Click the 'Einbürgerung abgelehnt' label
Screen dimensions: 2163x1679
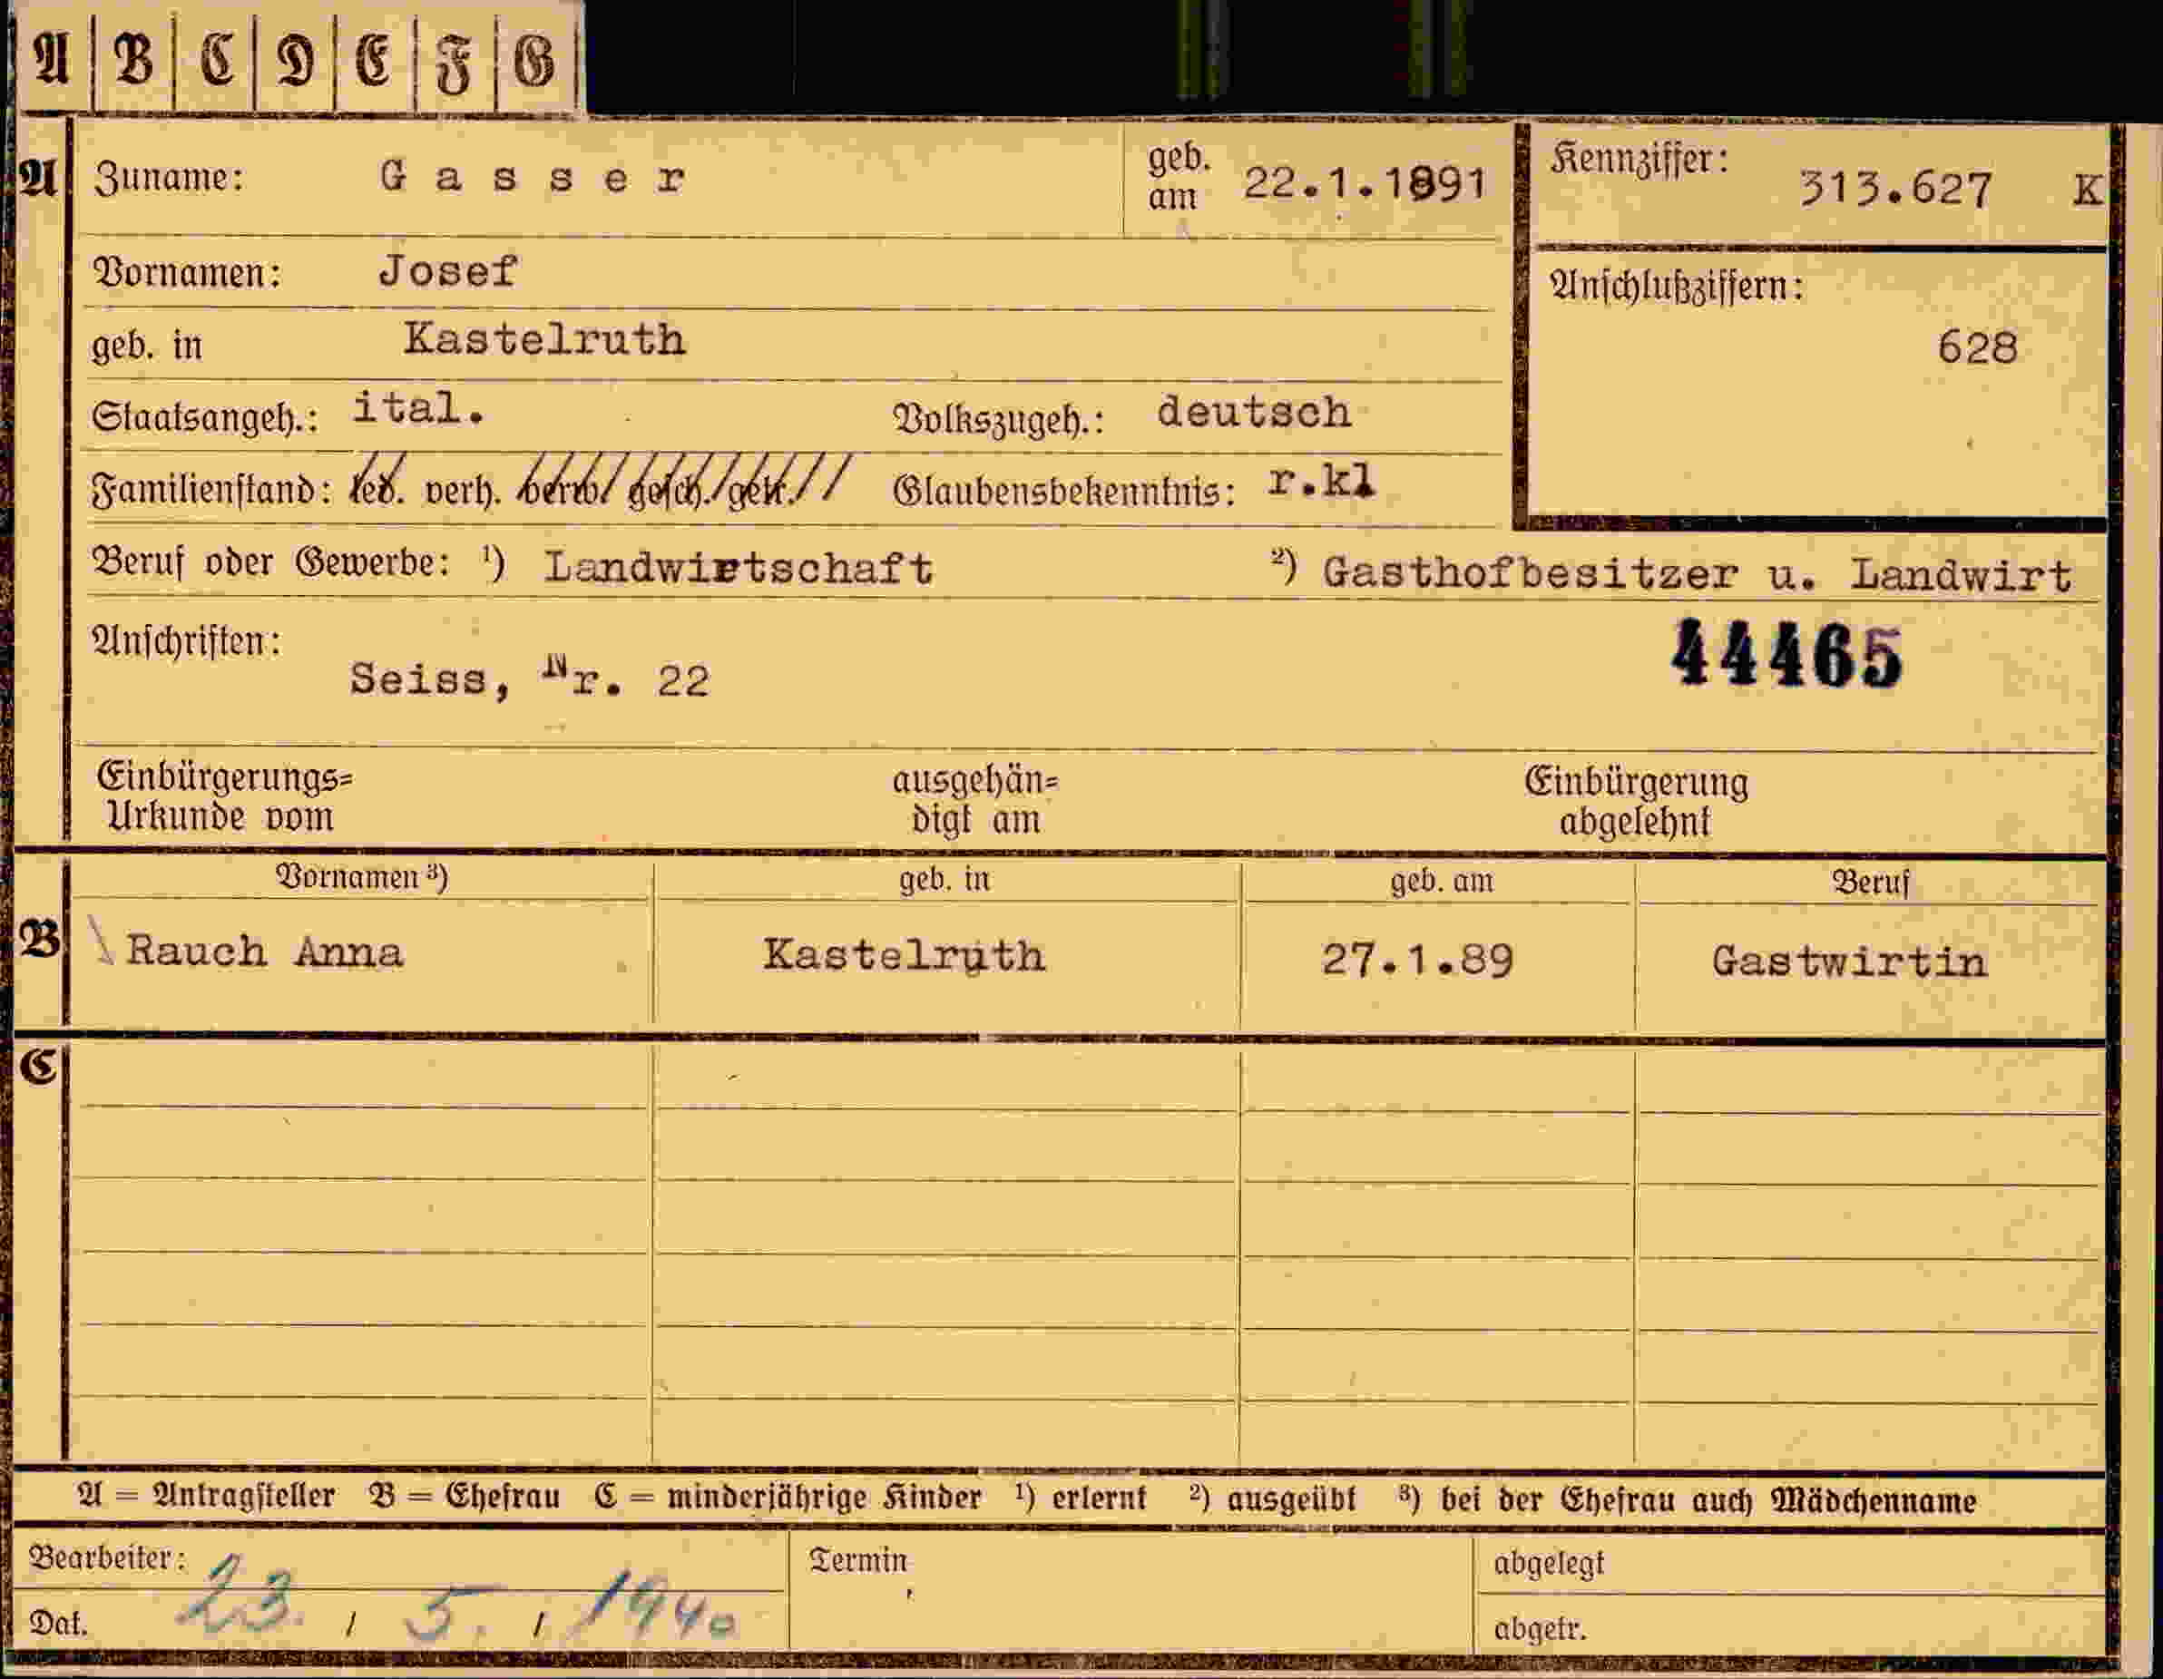[x=1636, y=801]
